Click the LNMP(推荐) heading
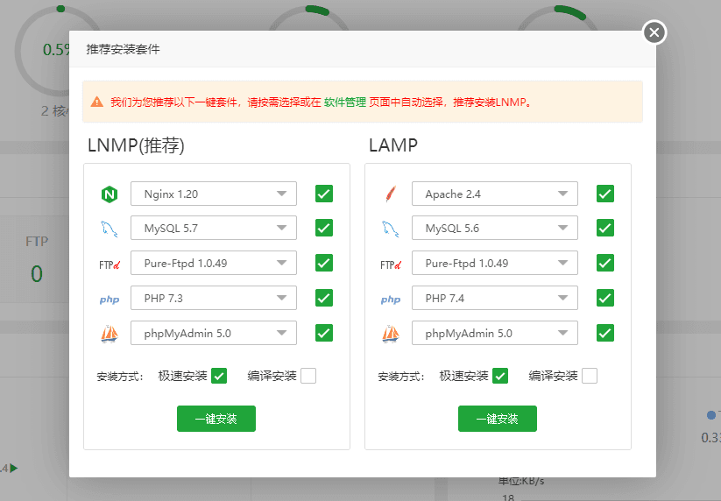Image resolution: width=721 pixels, height=501 pixels. tap(136, 145)
